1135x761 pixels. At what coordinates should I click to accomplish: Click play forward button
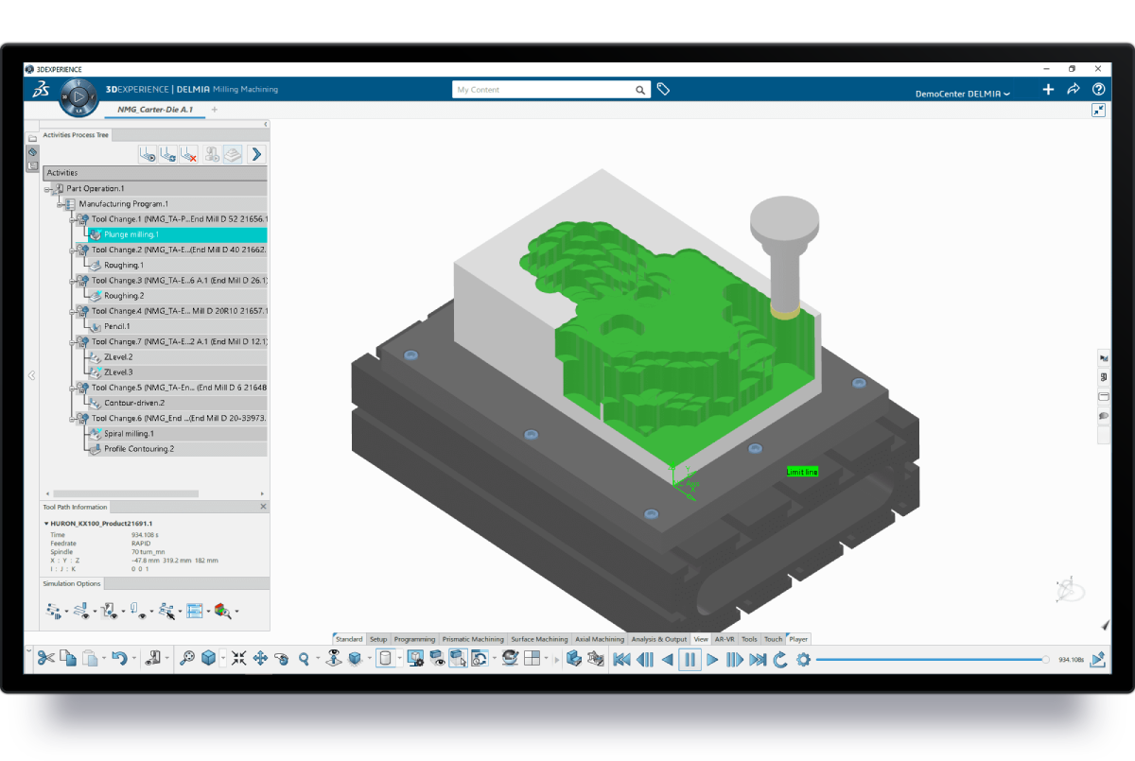[712, 660]
